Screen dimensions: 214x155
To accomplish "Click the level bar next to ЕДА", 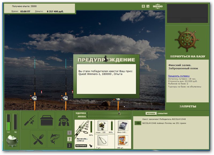I will (x=15, y=122).
